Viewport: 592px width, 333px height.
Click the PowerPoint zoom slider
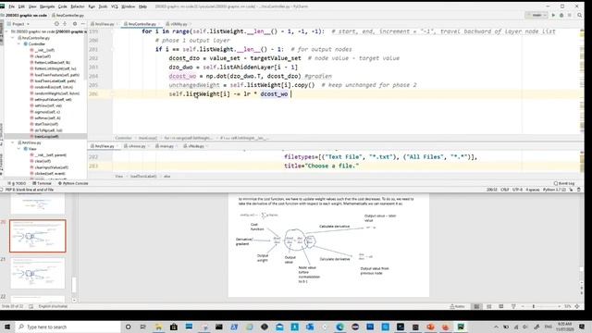pos(540,306)
